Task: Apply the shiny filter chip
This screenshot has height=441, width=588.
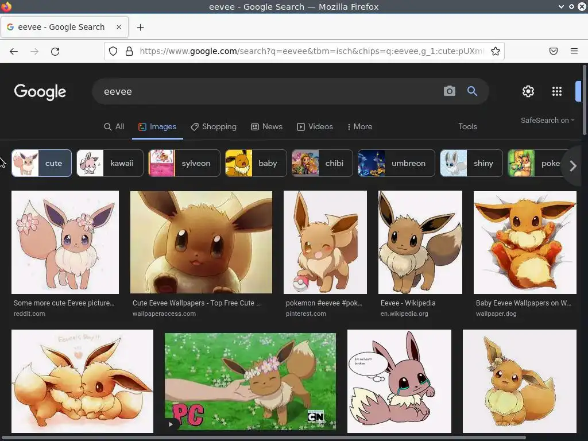Action: 471,163
